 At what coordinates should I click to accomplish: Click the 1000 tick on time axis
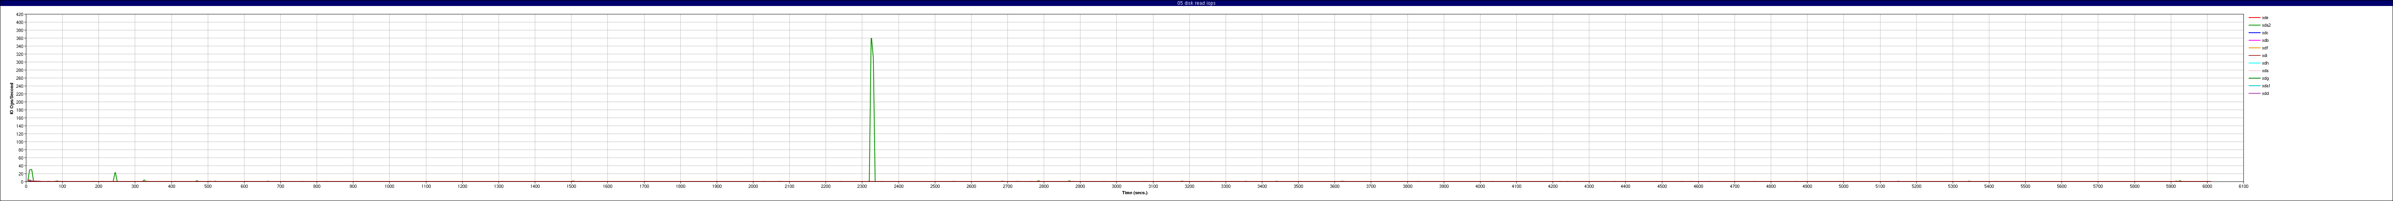point(389,186)
